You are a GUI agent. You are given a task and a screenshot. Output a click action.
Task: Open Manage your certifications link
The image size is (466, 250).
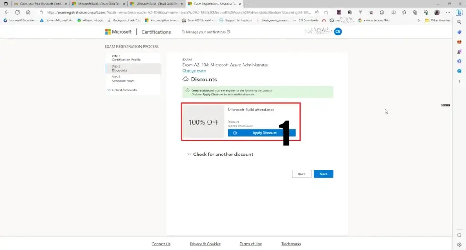pos(206,32)
